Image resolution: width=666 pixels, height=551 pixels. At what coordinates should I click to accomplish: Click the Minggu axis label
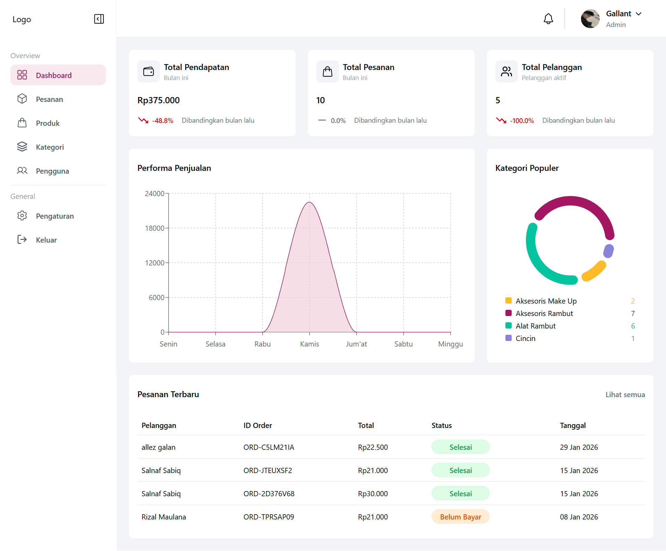(450, 344)
